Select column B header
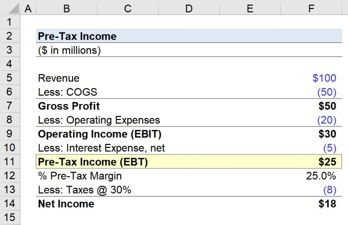Screen dimensions: 348x225 [67, 8]
